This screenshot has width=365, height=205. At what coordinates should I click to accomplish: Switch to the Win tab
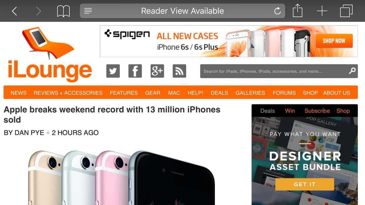(x=290, y=111)
